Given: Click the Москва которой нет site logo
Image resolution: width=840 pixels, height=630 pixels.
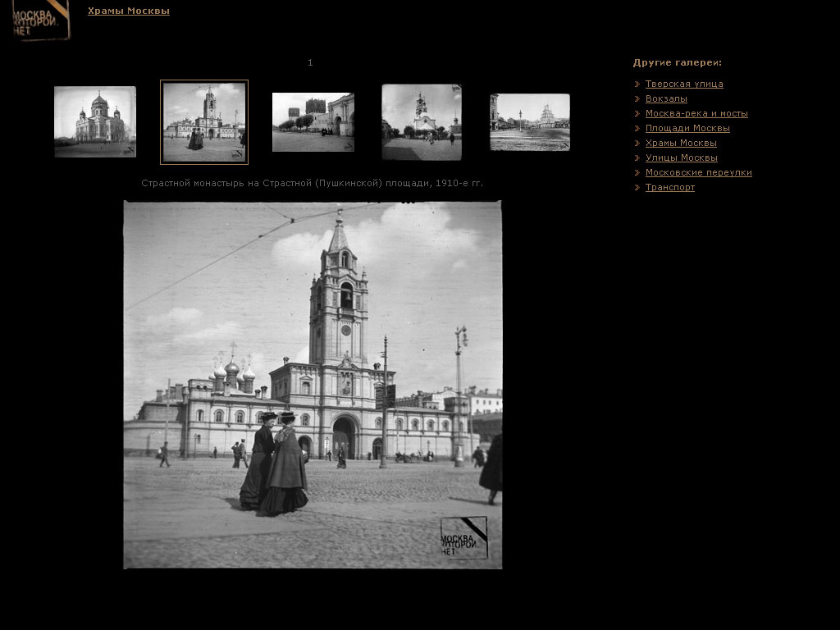Looking at the screenshot, I should coord(41,20).
